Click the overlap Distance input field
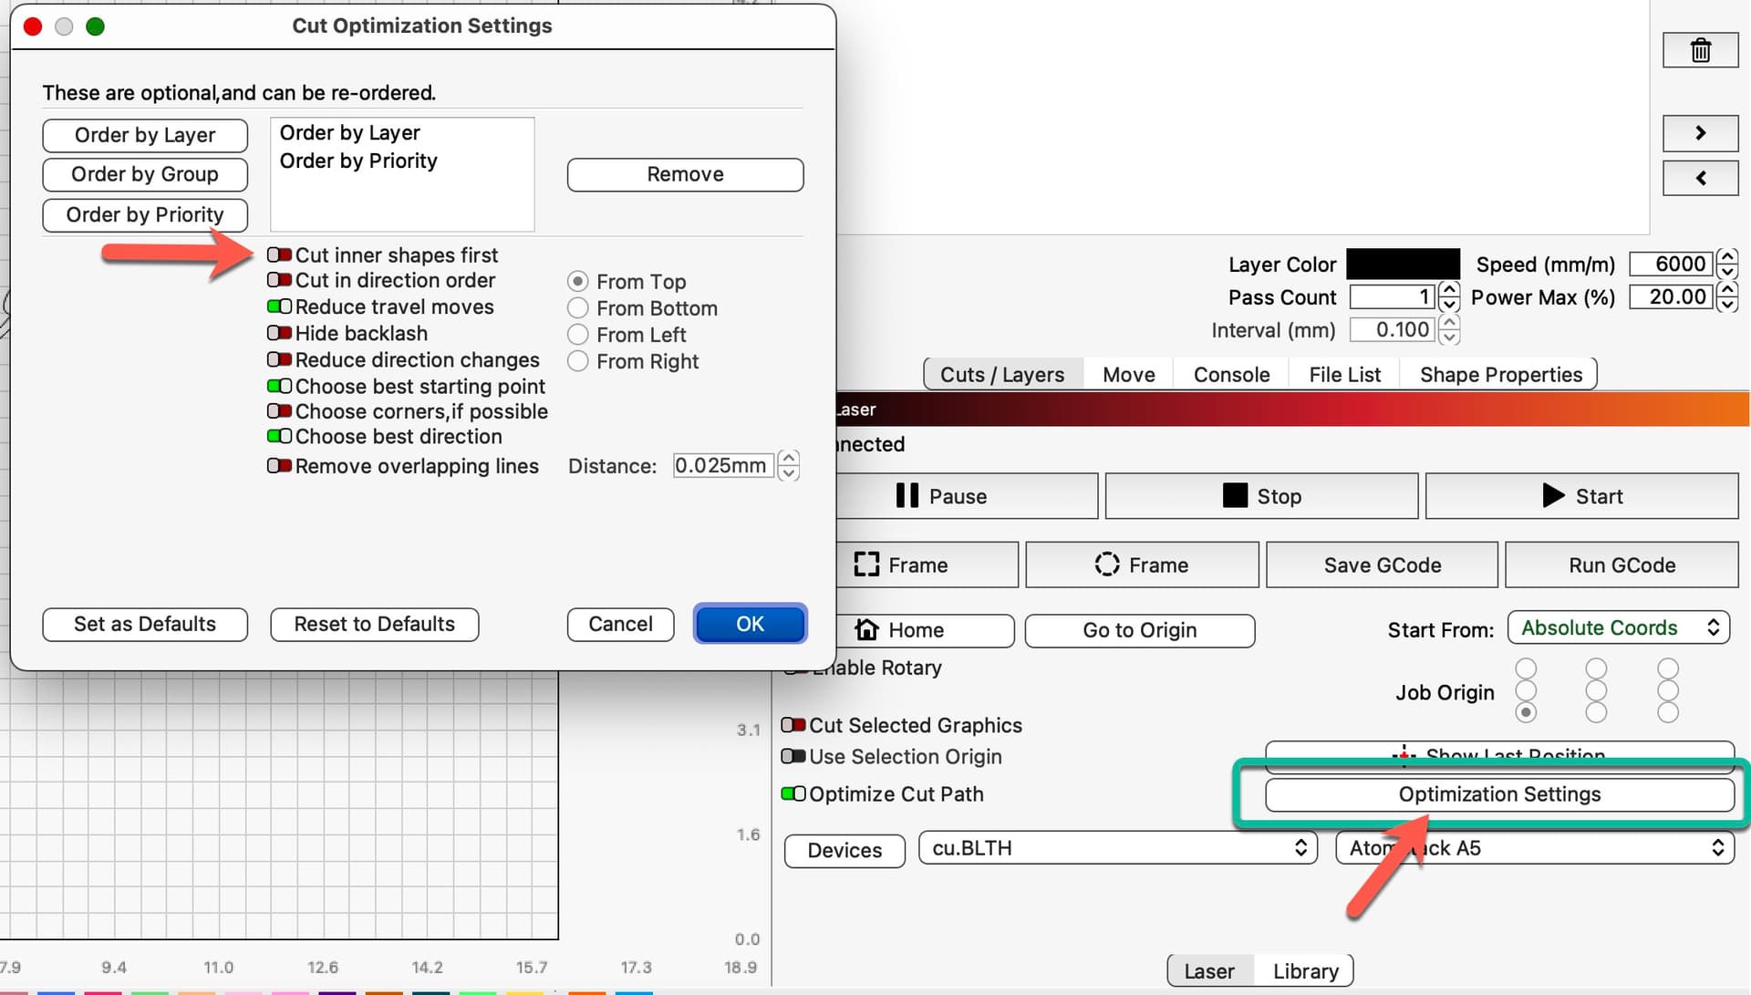1751x995 pixels. (722, 466)
